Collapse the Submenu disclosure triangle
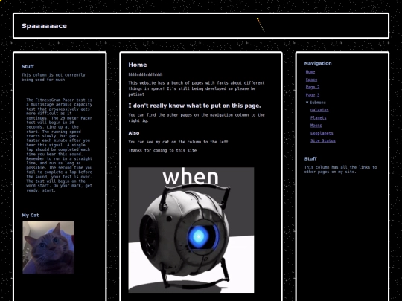 (307, 103)
